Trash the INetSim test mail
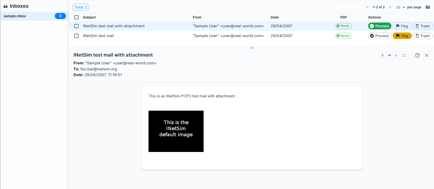This screenshot has width=434, height=189. pos(422,36)
